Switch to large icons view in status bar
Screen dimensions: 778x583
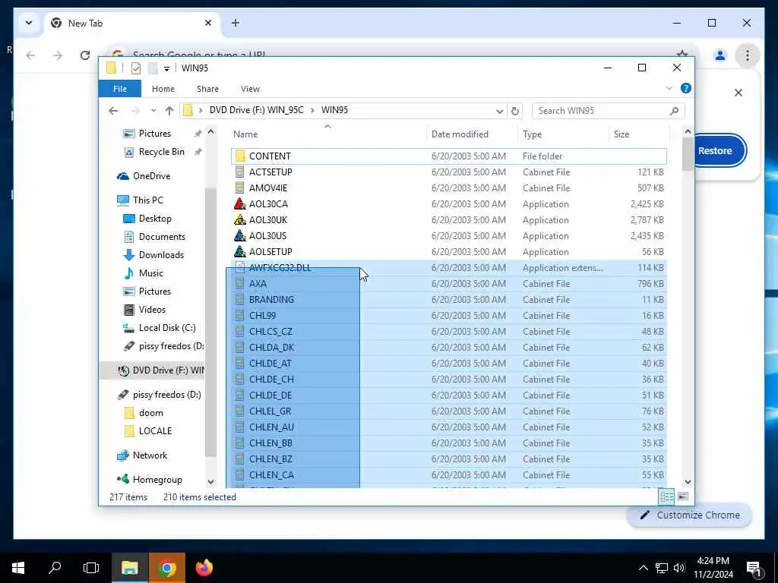coord(683,496)
